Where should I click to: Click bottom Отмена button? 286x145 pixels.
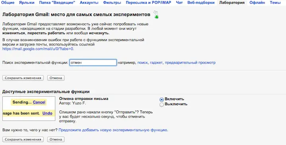pyautogui.click(x=56, y=139)
